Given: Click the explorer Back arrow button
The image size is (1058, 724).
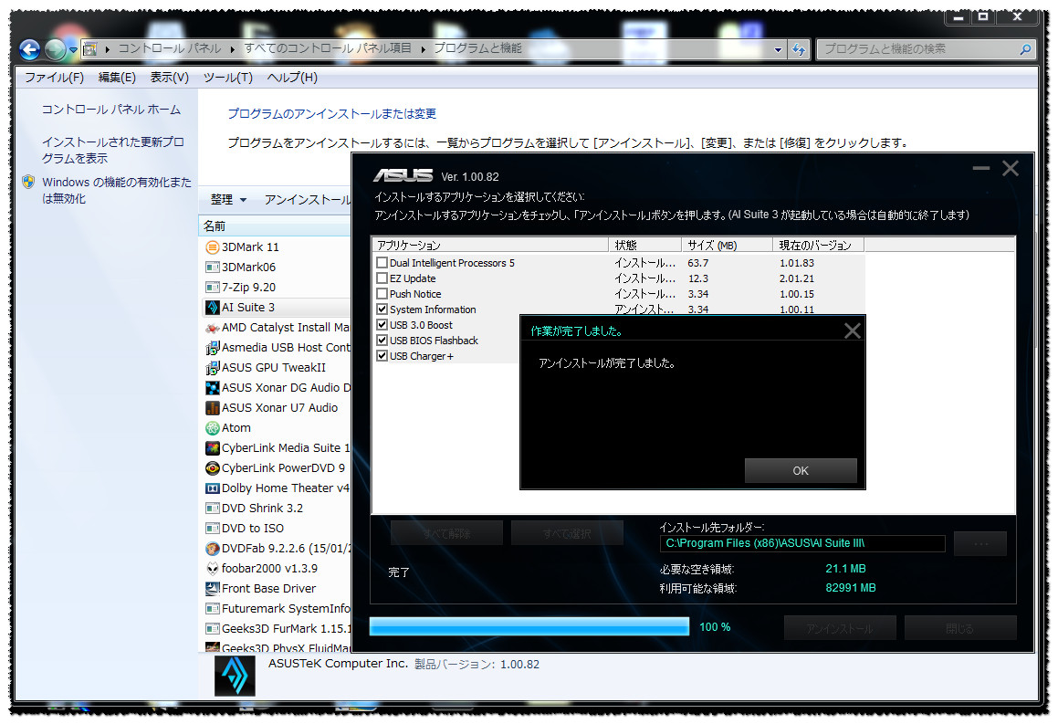Looking at the screenshot, I should pyautogui.click(x=30, y=49).
